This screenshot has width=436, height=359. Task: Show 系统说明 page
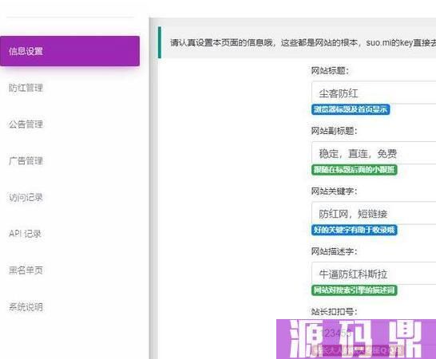[26, 307]
